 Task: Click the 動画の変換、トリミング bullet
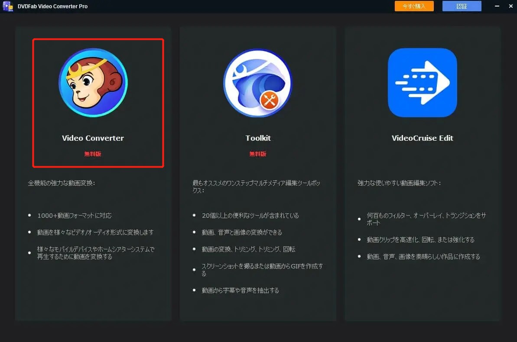(x=249, y=249)
